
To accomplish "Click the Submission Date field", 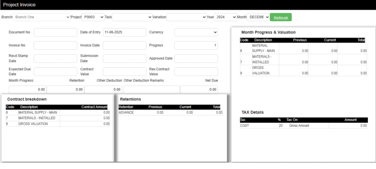I will (x=124, y=59).
